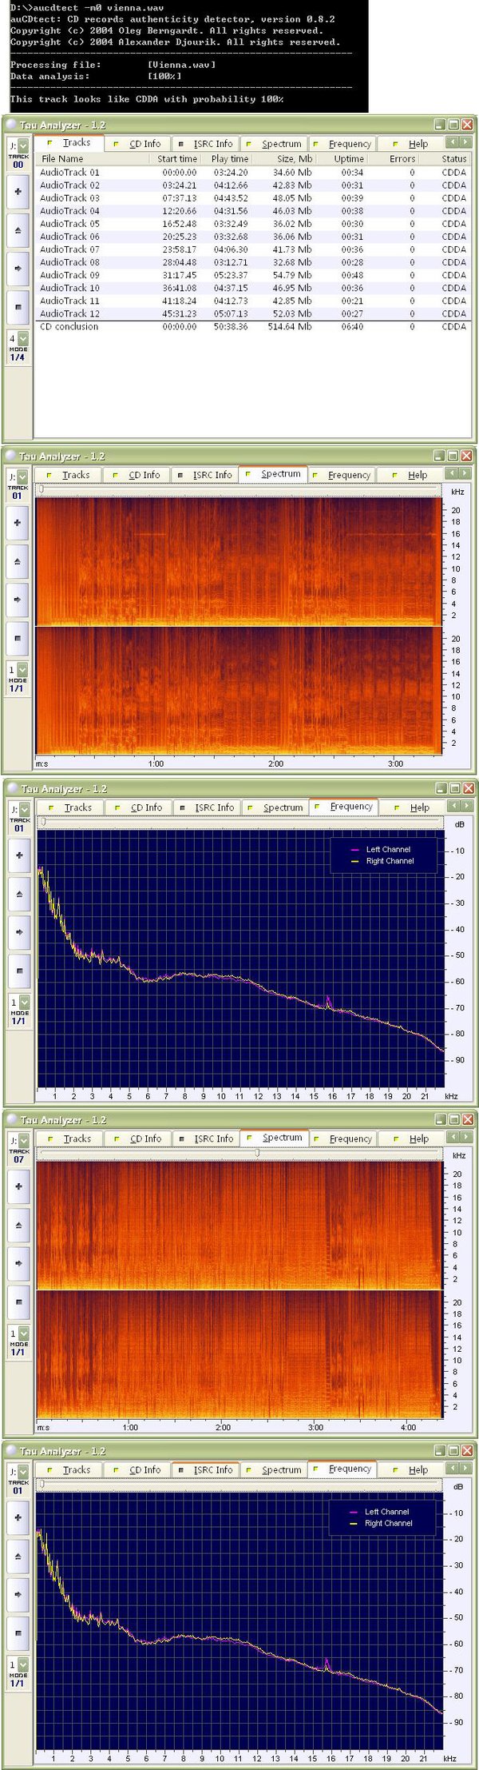Screen dimensions: 479x1770
Task: Open mode 4 dropdown in Tracks list window
Action: click(x=24, y=338)
